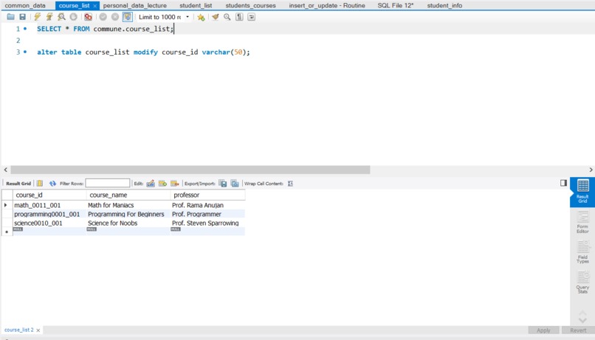
Task: Switch to students_courses tab
Action: tap(250, 5)
